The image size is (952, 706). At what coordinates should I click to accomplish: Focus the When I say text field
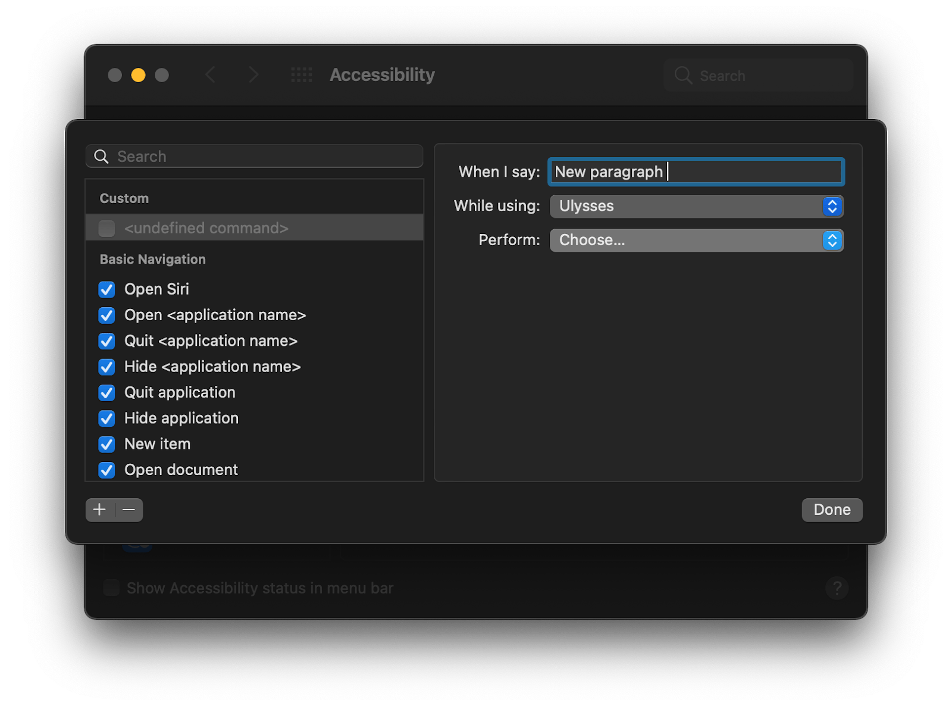[696, 172]
